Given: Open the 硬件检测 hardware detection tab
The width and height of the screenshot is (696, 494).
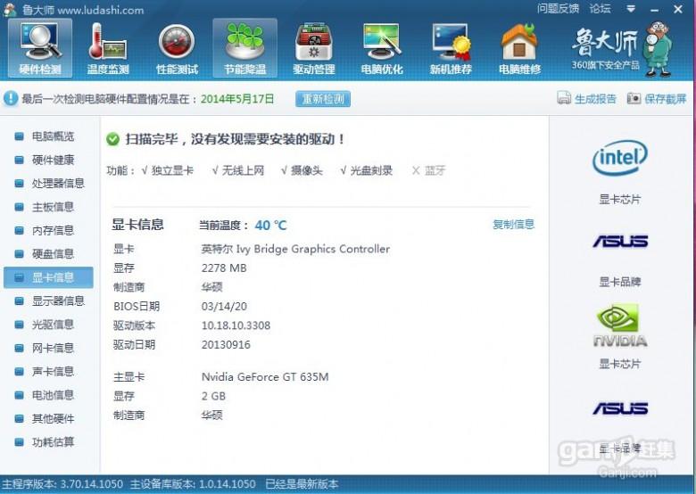Looking at the screenshot, I should pos(40,48).
